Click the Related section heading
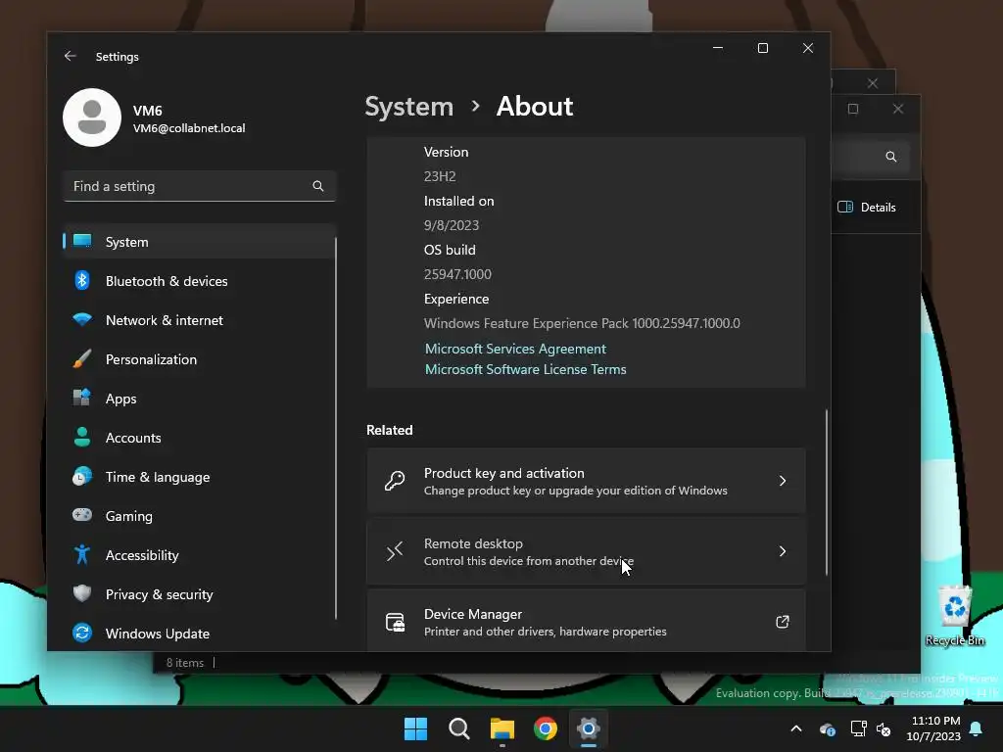The width and height of the screenshot is (1003, 752). pyautogui.click(x=389, y=430)
